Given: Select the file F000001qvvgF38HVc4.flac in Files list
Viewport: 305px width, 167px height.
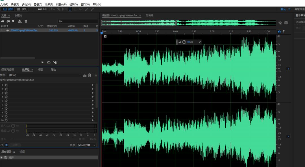Looking at the screenshot, I should coord(24,30).
